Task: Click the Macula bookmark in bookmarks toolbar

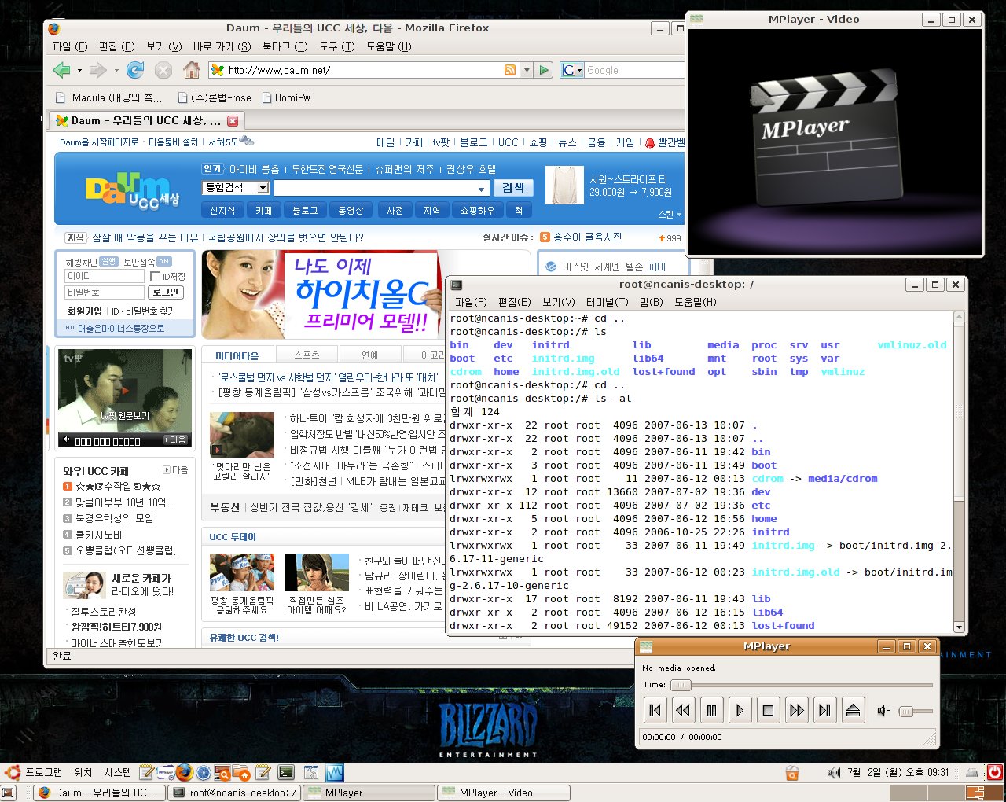Action: (x=109, y=97)
